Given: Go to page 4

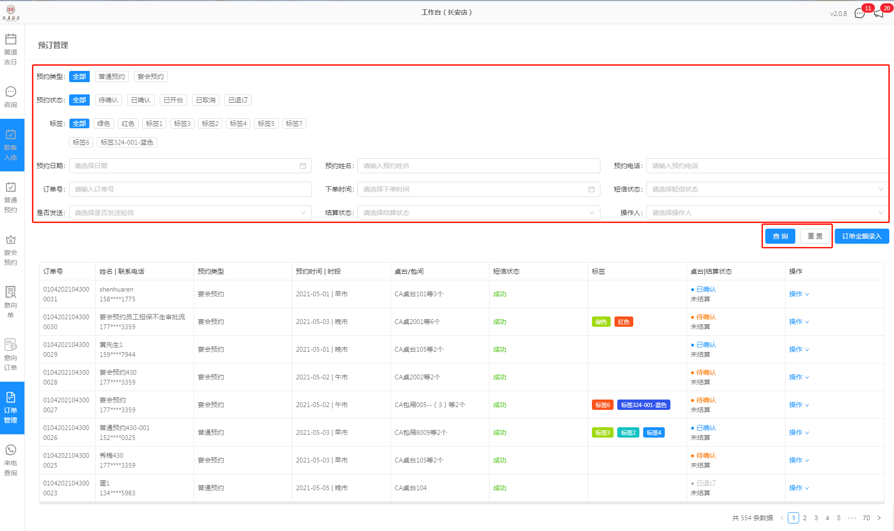Looking at the screenshot, I should point(827,518).
